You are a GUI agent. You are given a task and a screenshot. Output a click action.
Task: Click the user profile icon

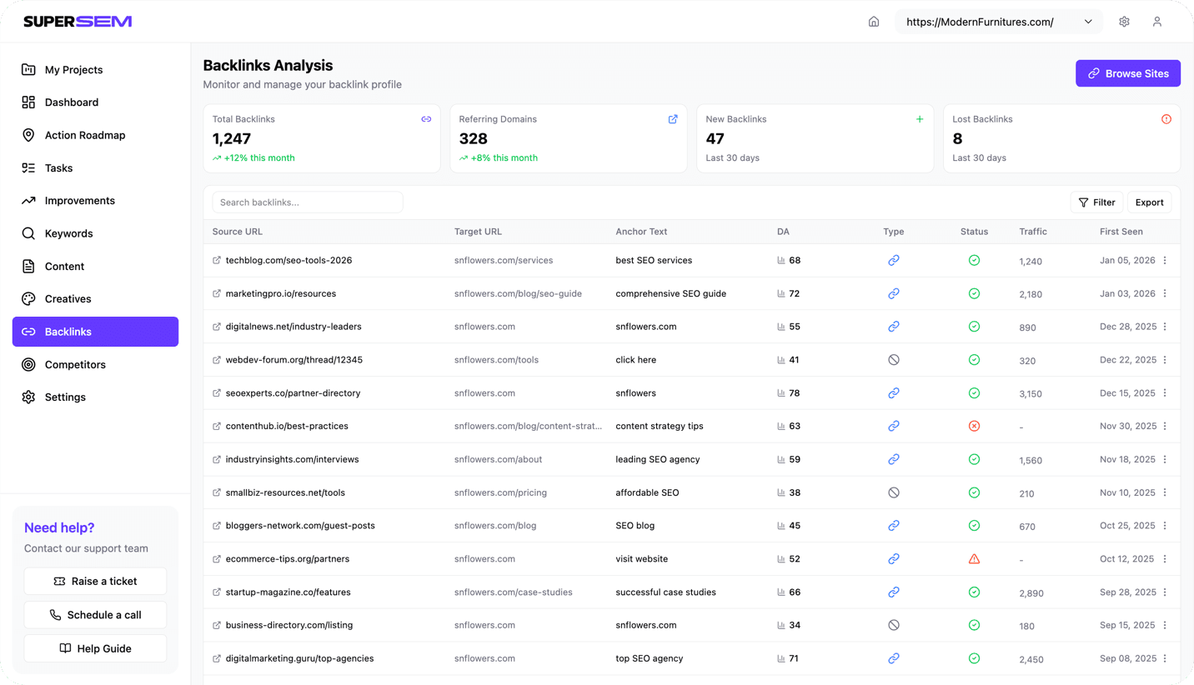click(1157, 21)
